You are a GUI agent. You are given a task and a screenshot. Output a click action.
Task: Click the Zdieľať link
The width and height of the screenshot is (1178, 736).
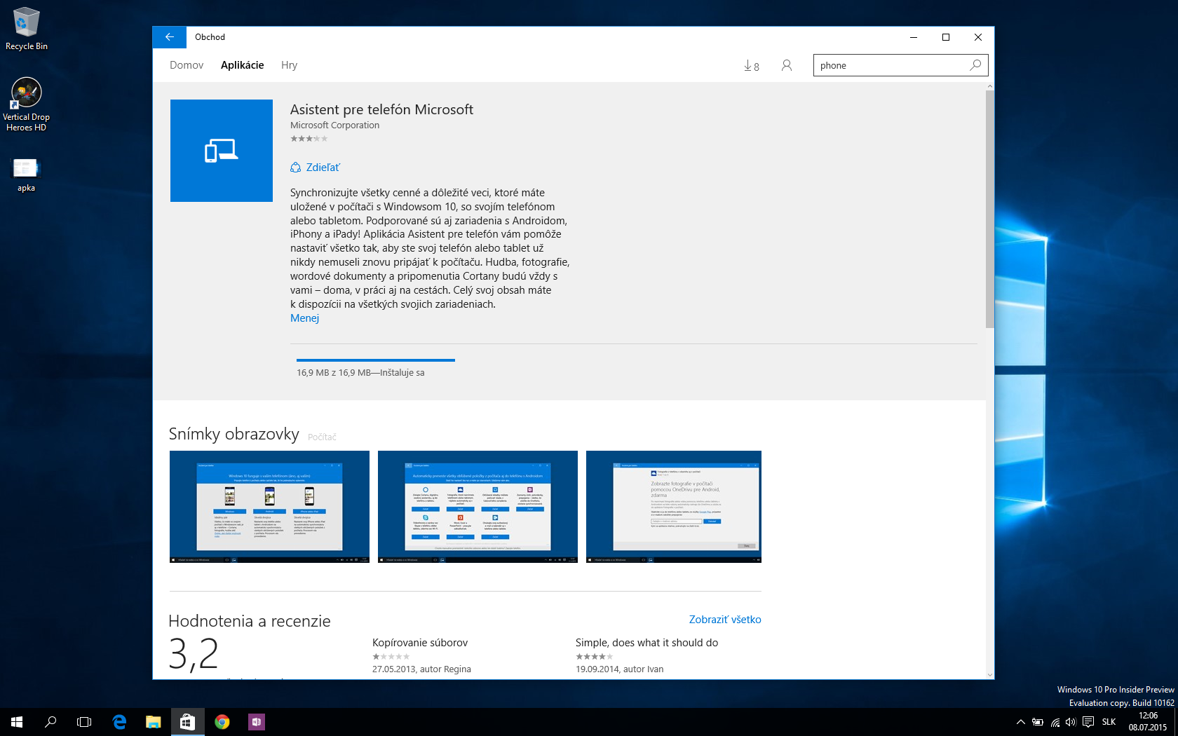[x=323, y=168]
